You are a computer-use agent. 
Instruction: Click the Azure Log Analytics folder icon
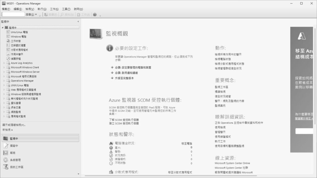8,63
